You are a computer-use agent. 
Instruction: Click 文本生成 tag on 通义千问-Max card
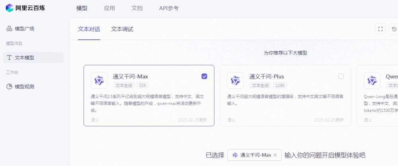point(124,85)
